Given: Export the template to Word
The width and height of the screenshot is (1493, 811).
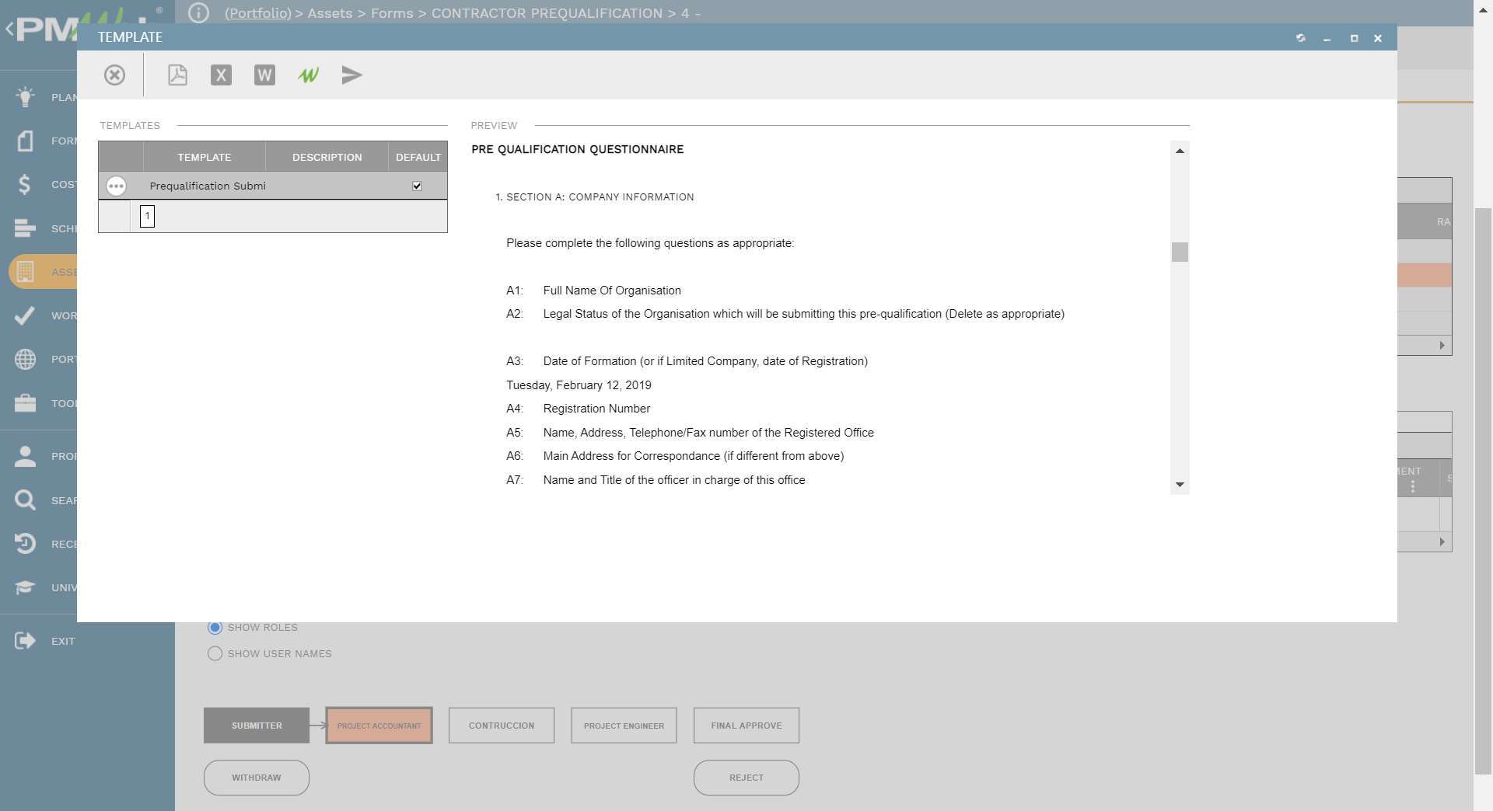Looking at the screenshot, I should [x=264, y=75].
